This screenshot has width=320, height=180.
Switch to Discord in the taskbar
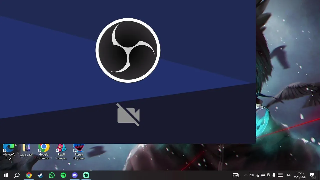click(75, 175)
